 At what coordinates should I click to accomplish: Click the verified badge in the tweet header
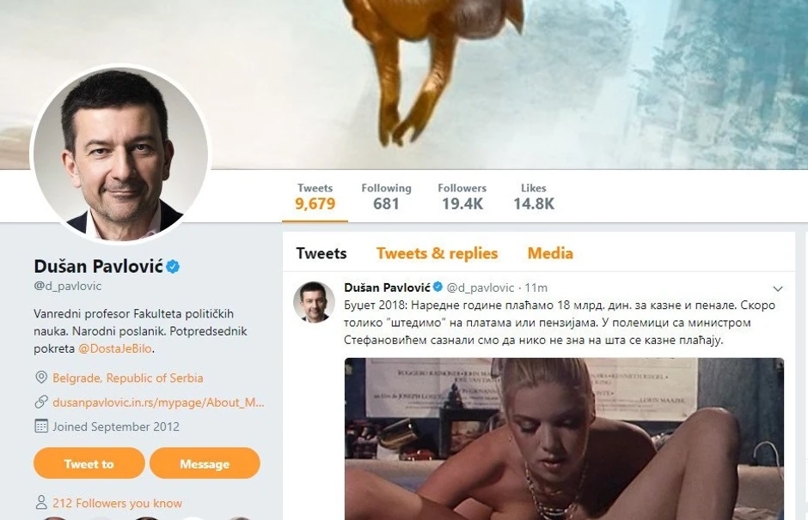[x=437, y=287]
